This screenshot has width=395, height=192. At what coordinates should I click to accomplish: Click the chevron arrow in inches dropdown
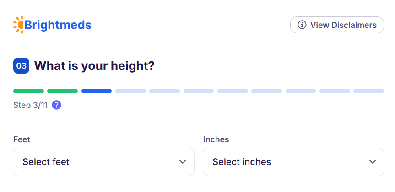pyautogui.click(x=373, y=162)
